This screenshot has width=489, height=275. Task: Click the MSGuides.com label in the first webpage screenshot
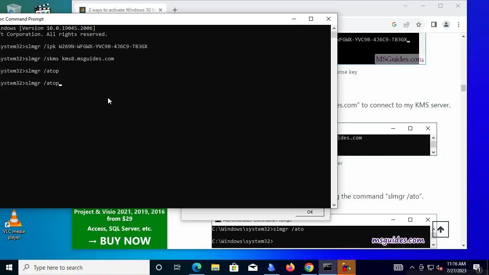pyautogui.click(x=400, y=59)
